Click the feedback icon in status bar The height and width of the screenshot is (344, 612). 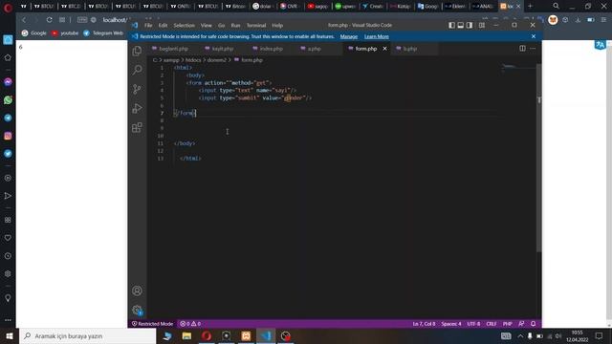[x=521, y=324]
